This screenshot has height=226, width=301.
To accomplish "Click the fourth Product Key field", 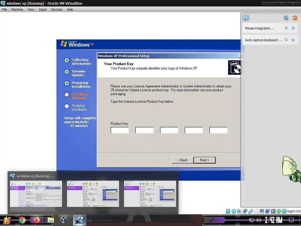I will coord(194,130).
